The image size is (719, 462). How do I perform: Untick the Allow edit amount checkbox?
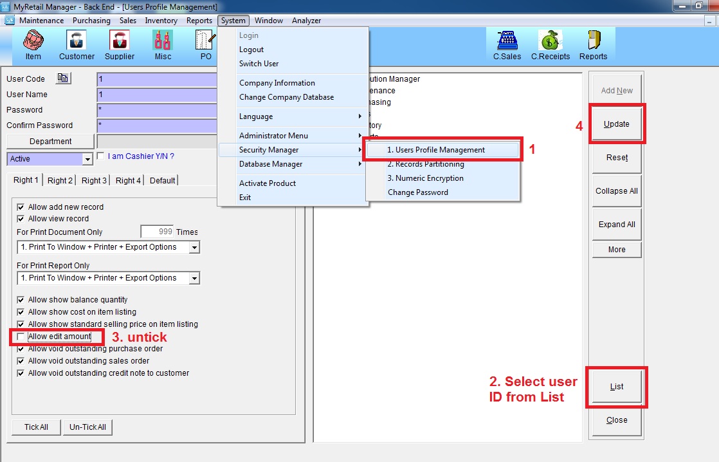[21, 337]
